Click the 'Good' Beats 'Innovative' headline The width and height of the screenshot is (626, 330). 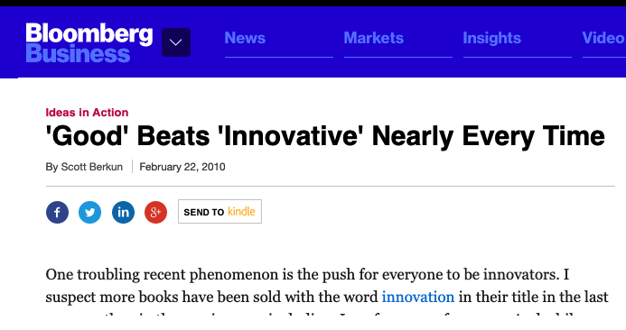[325, 136]
